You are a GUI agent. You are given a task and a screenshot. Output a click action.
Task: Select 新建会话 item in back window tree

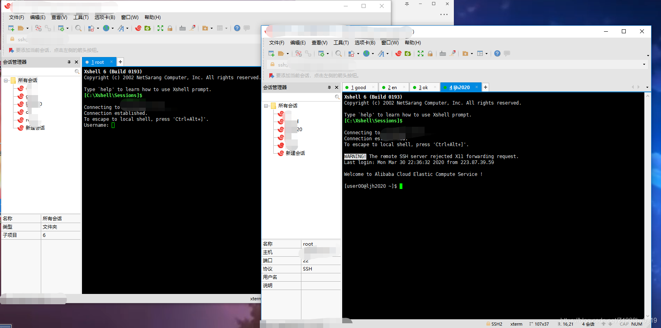click(35, 128)
